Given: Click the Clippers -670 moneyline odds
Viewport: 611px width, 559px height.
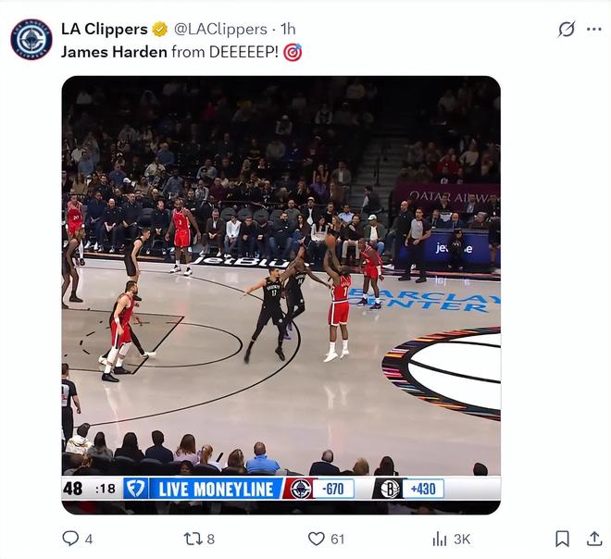Looking at the screenshot, I should pyautogui.click(x=333, y=489).
